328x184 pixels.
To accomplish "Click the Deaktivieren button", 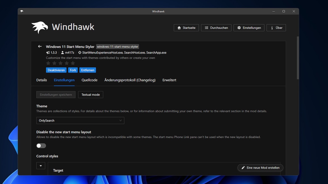I will 56,70.
